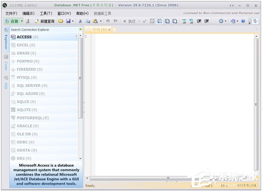Click the scissors cut icon

coord(80,21)
